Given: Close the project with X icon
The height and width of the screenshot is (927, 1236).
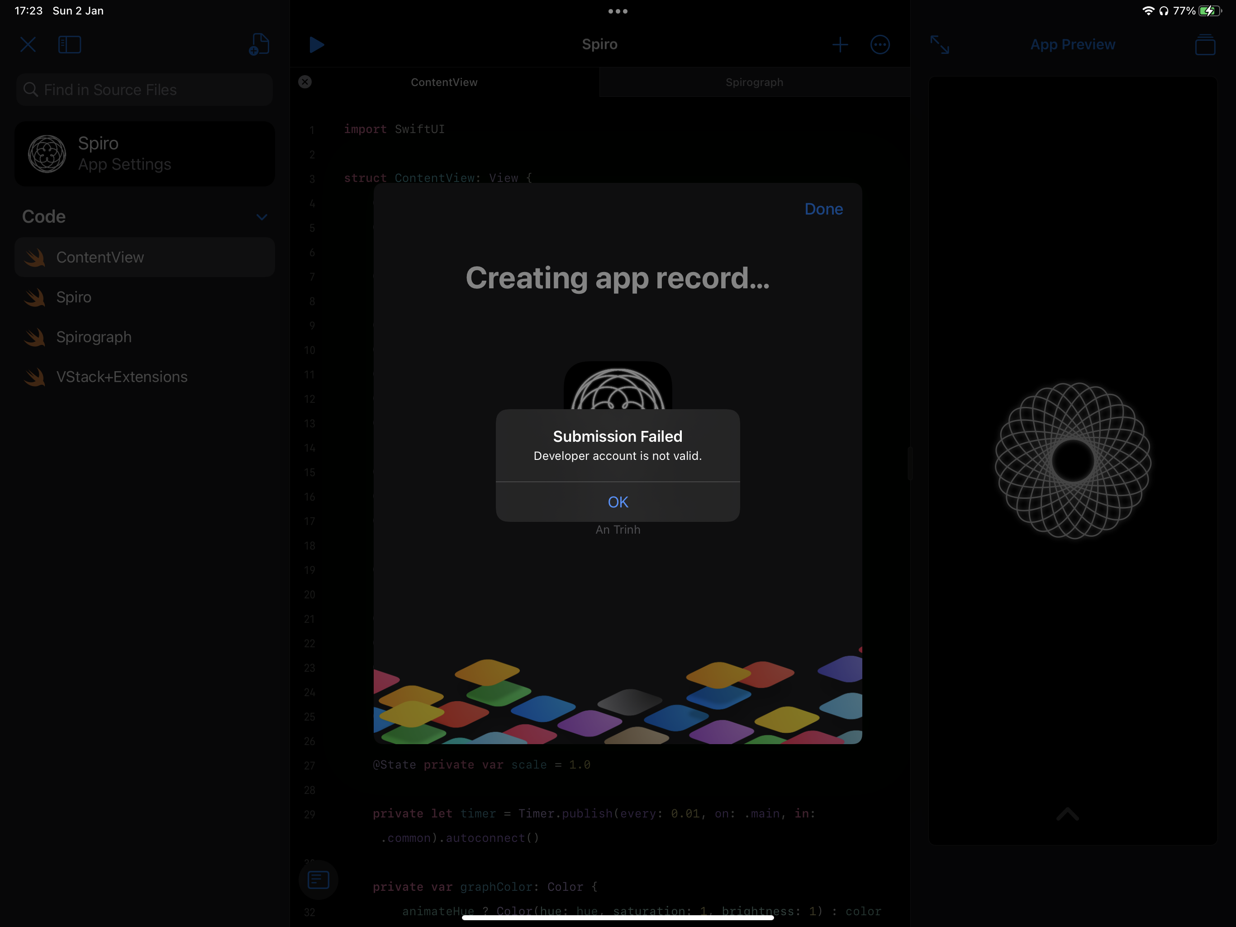Looking at the screenshot, I should 28,45.
